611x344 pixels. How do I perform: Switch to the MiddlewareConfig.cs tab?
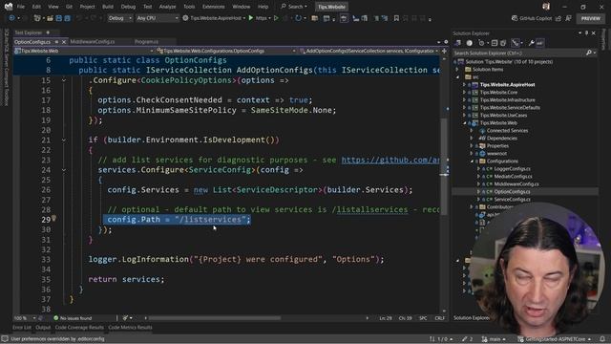93,42
